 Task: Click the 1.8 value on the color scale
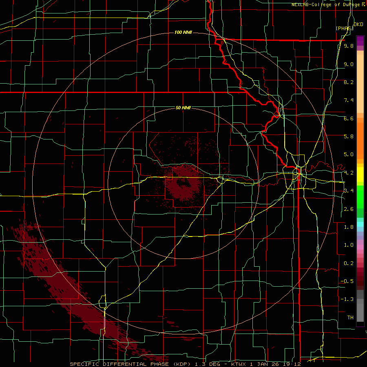click(349, 227)
